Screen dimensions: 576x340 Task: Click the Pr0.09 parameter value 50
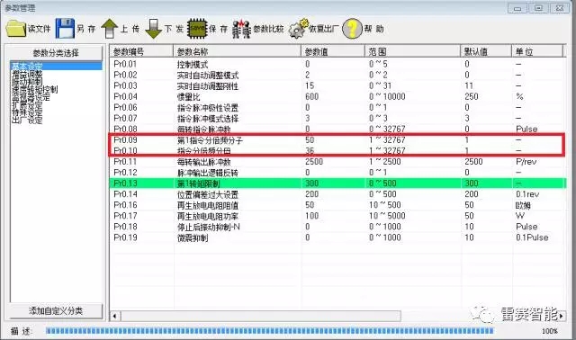[x=310, y=140]
